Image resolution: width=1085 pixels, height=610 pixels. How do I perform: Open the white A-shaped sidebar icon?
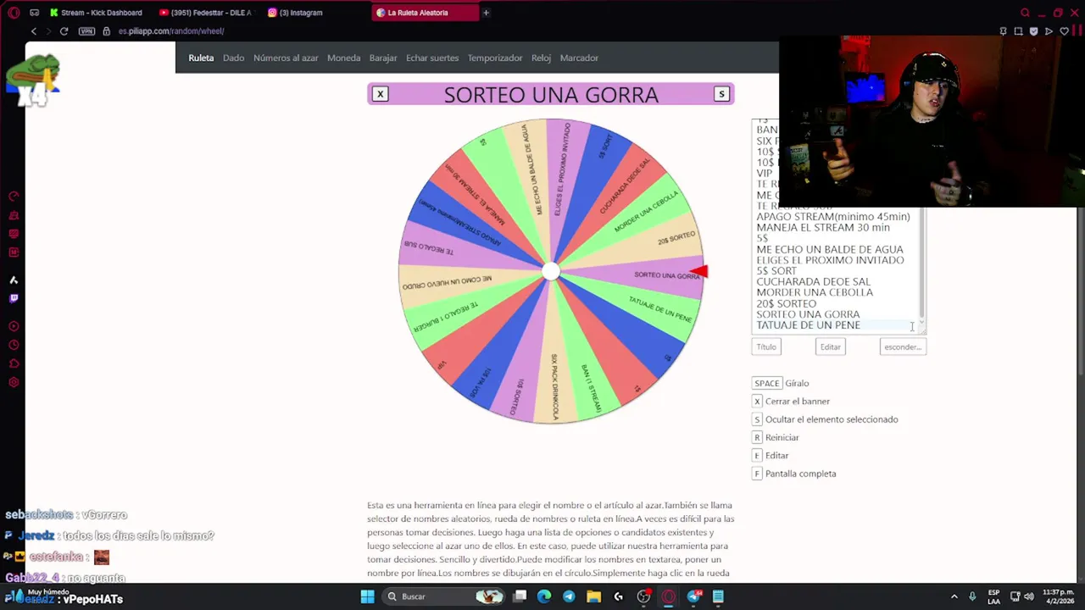(x=14, y=280)
